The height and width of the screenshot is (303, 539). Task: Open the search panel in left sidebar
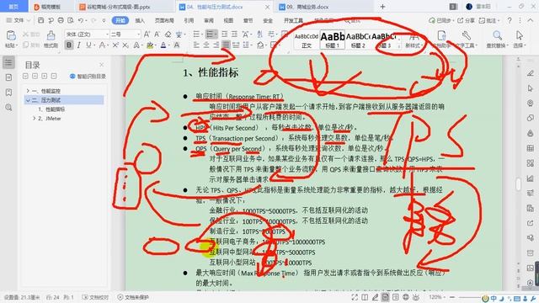(x=9, y=108)
